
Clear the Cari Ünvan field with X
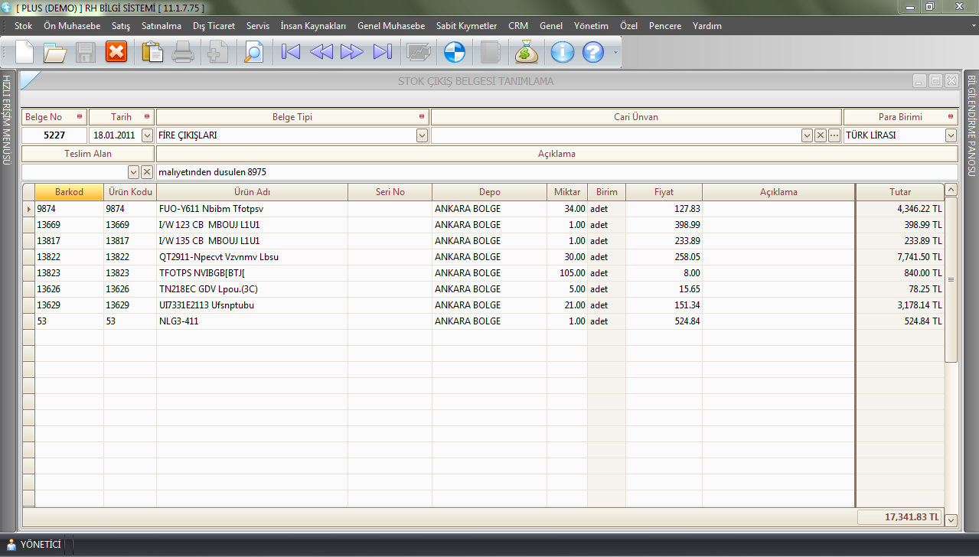click(x=821, y=135)
